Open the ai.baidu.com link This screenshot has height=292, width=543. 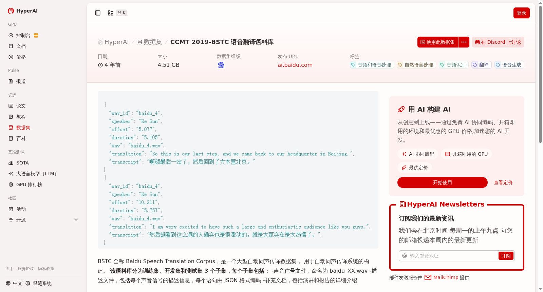coord(295,65)
